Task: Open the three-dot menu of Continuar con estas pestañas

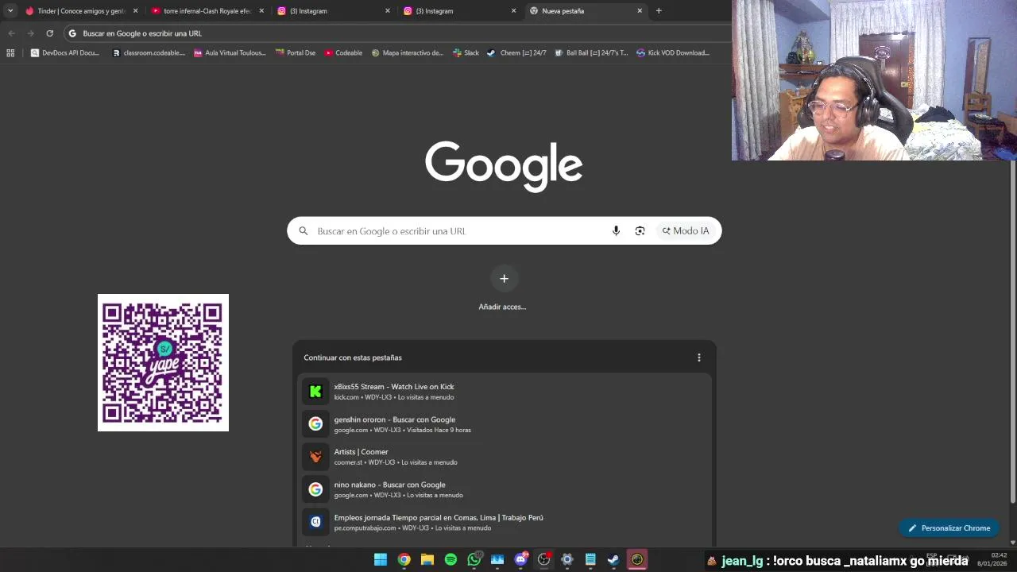Action: click(699, 357)
